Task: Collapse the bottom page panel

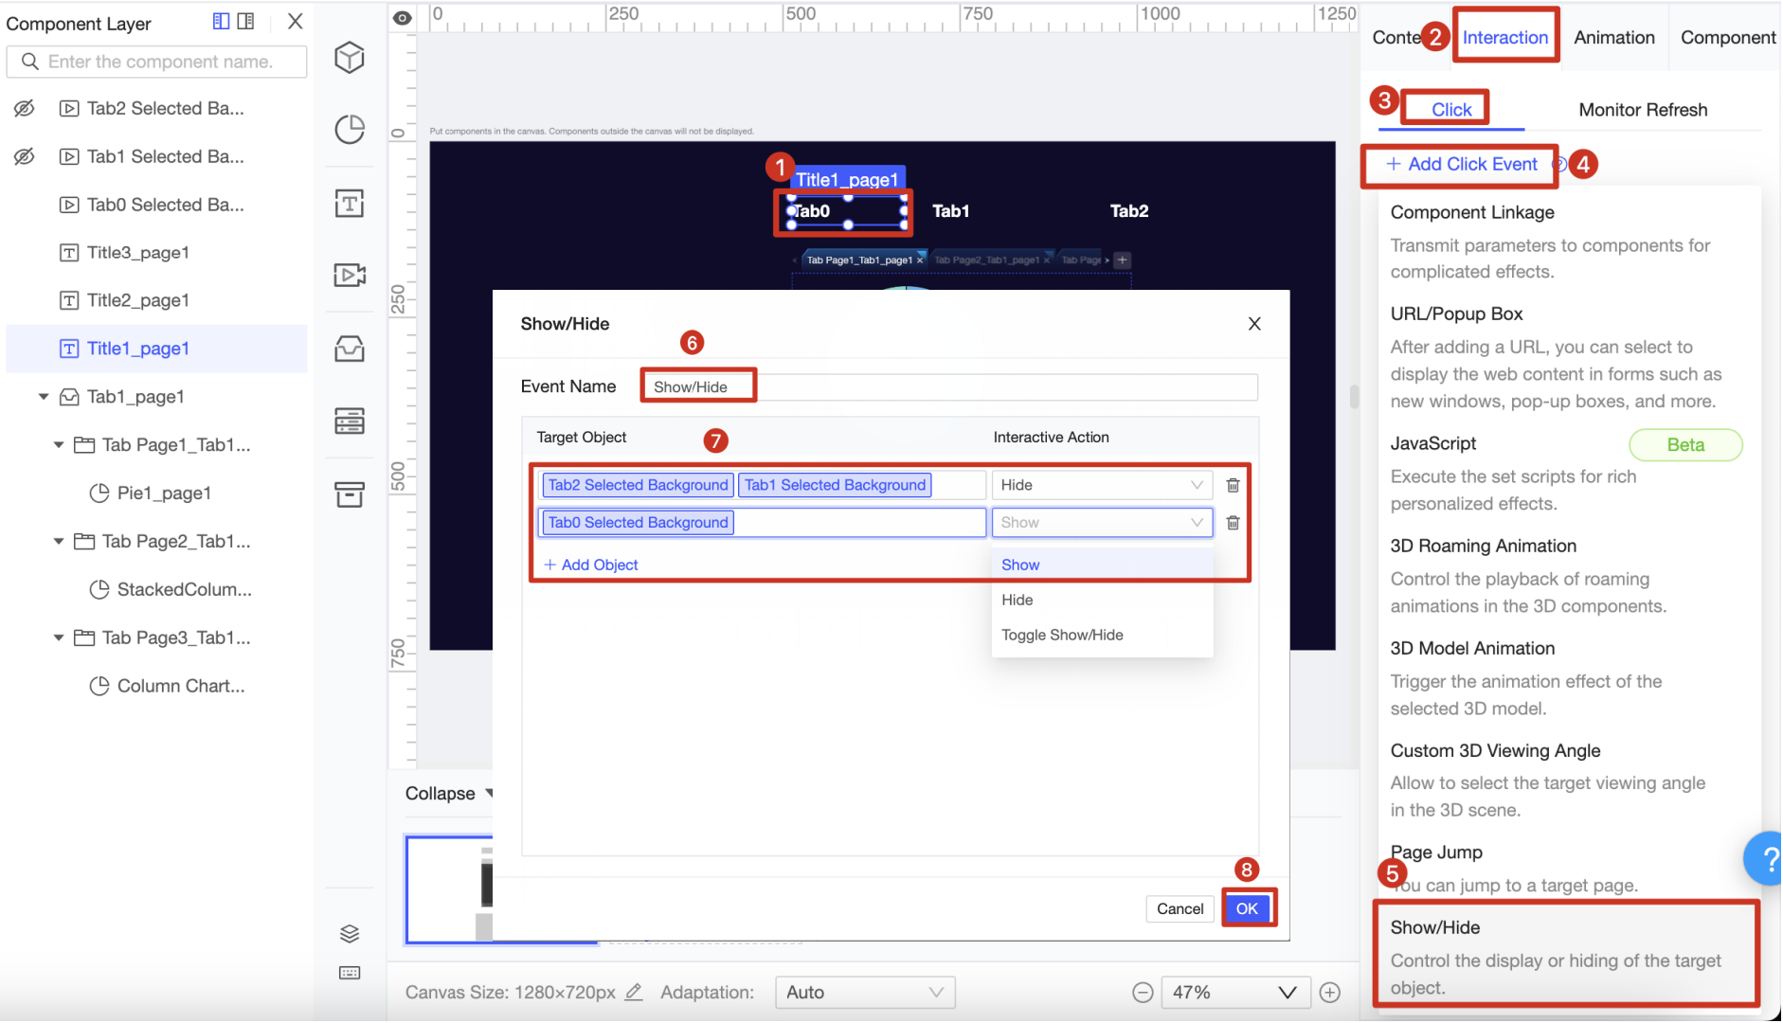Action: (x=449, y=794)
